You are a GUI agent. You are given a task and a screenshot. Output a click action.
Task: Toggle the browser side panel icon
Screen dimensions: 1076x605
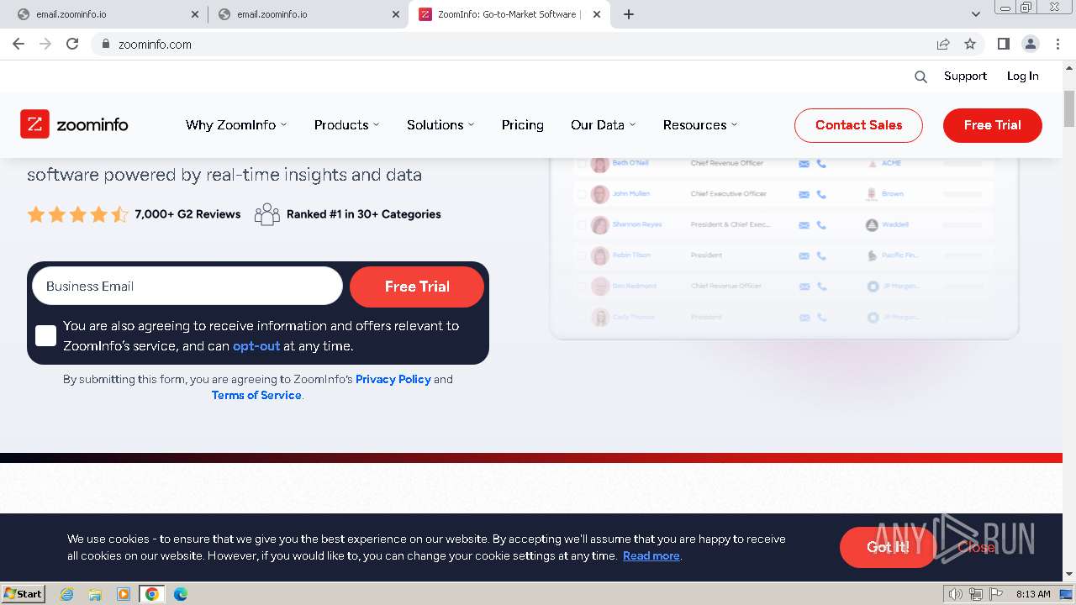tap(1003, 44)
